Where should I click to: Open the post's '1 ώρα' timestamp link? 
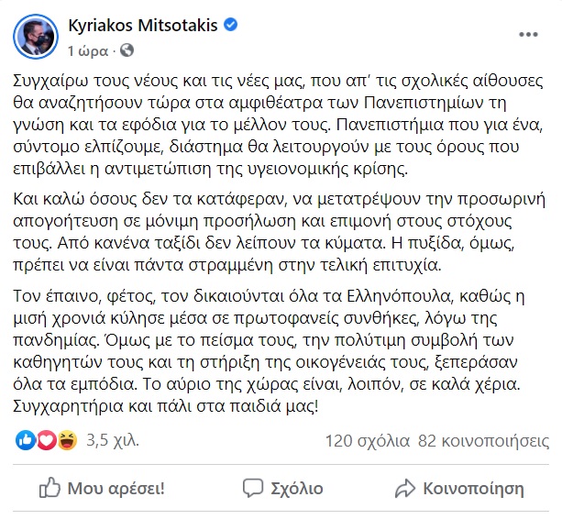coord(88,51)
